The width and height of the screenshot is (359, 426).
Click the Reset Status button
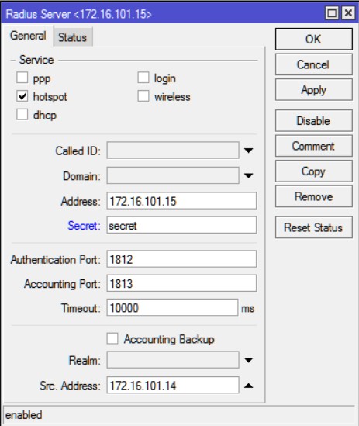point(314,227)
